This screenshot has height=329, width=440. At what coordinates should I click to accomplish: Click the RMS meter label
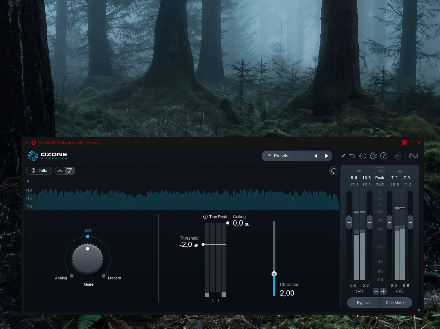click(x=380, y=185)
